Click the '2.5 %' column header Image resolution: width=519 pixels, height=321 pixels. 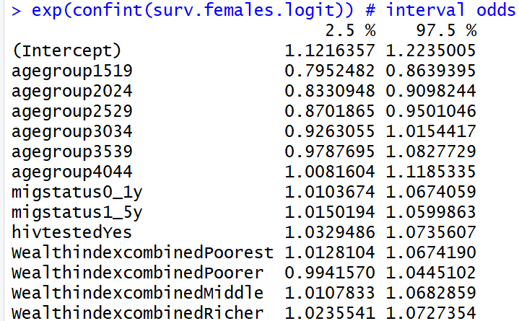[350, 31]
